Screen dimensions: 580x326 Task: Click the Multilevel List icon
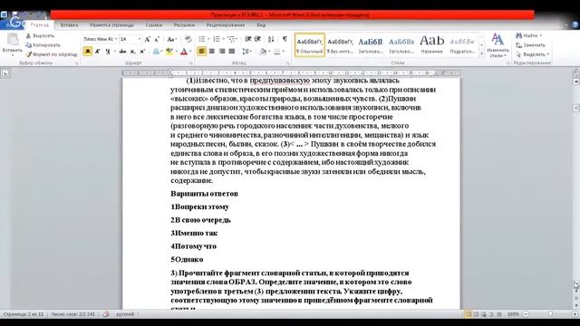(x=231, y=39)
